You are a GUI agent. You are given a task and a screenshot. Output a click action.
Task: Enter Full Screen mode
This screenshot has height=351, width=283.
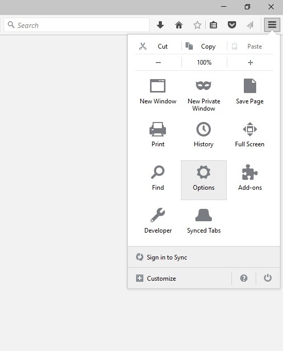[x=249, y=134]
